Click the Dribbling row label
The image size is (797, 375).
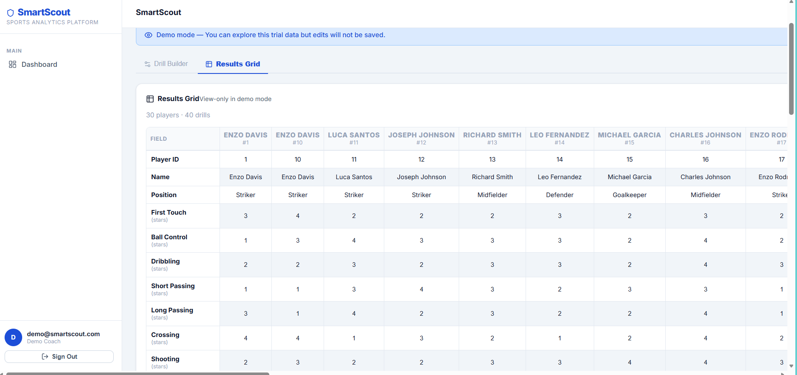pos(166,261)
